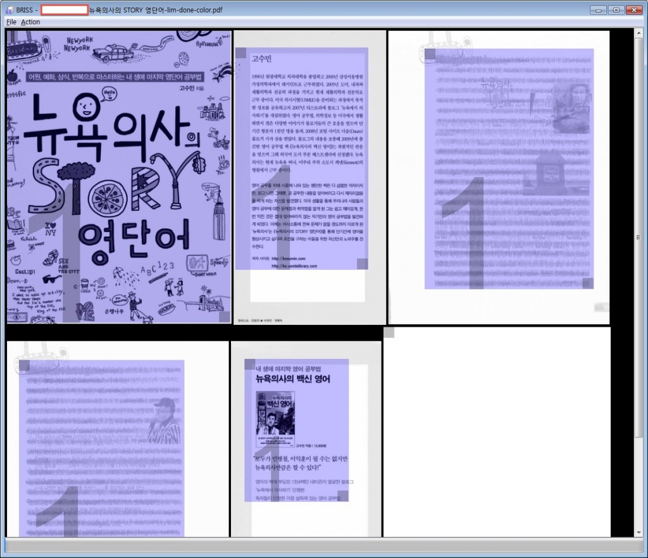Click the vertical scrollbar down arrow
The image size is (648, 558).
point(639,533)
